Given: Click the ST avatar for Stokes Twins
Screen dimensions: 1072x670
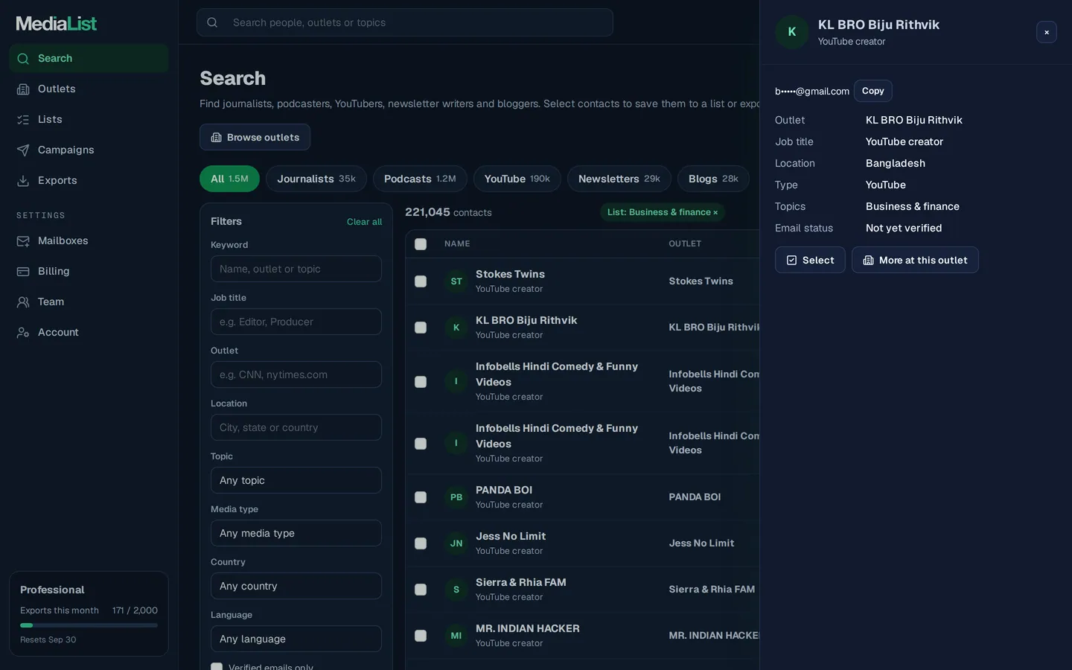Looking at the screenshot, I should pyautogui.click(x=456, y=281).
